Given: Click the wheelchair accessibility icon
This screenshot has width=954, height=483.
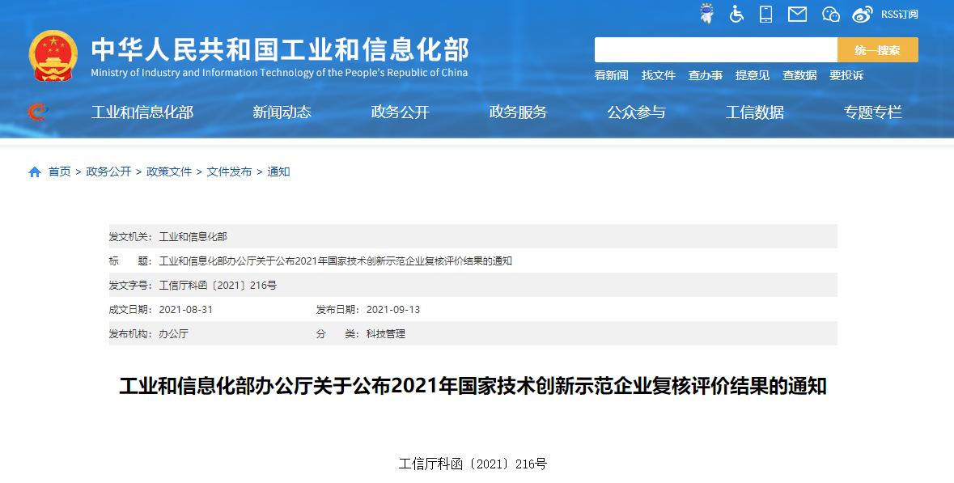Looking at the screenshot, I should [736, 14].
